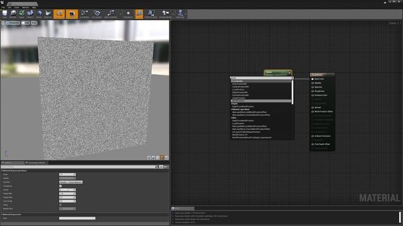This screenshot has width=403, height=226.
Task: Click the Browse toolbar icon
Action: click(13, 14)
